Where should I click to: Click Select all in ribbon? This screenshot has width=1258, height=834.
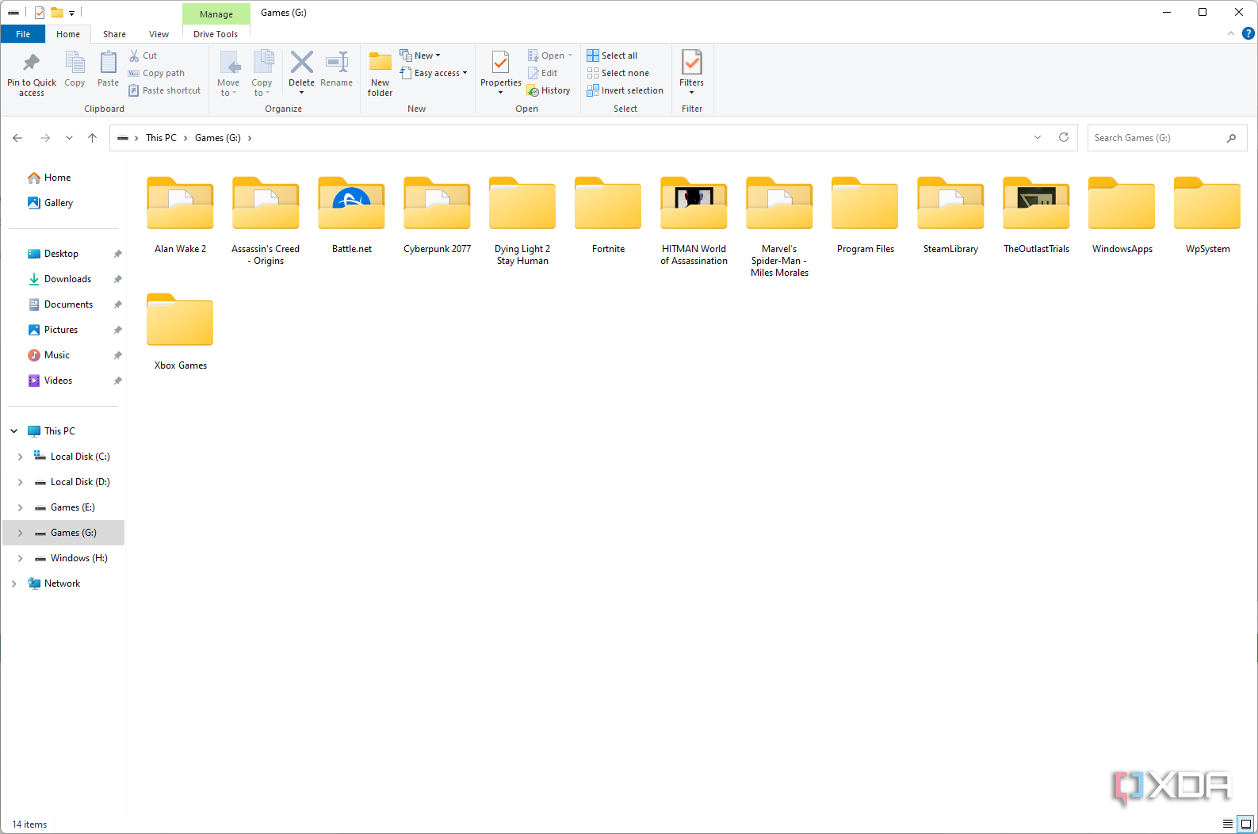pyautogui.click(x=612, y=55)
